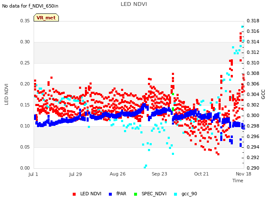Click the 0.316 GCC axis tick label

tap(253, 31)
